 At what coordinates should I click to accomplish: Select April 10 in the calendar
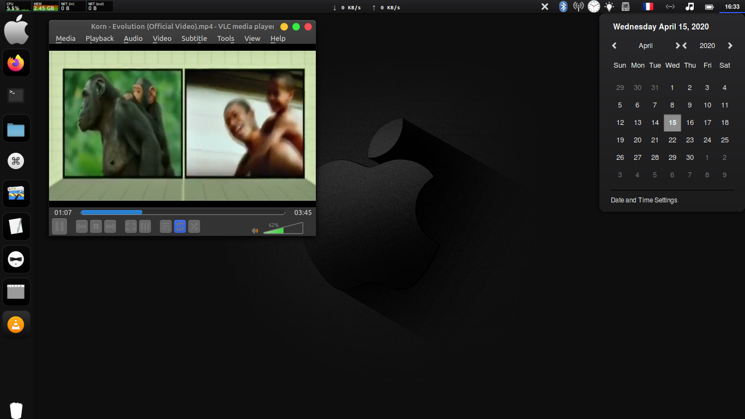point(707,105)
